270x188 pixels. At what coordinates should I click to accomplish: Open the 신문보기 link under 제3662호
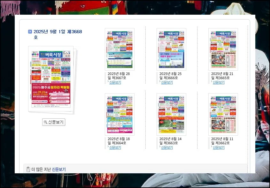tap(219, 147)
